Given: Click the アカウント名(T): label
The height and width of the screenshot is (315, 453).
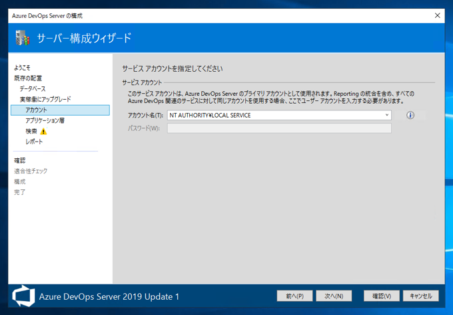Looking at the screenshot, I should click(x=146, y=115).
